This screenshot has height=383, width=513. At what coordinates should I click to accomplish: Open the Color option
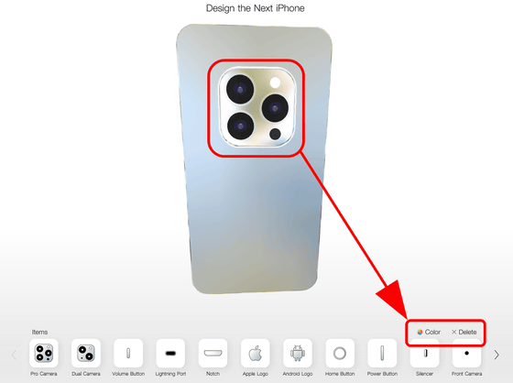[429, 332]
